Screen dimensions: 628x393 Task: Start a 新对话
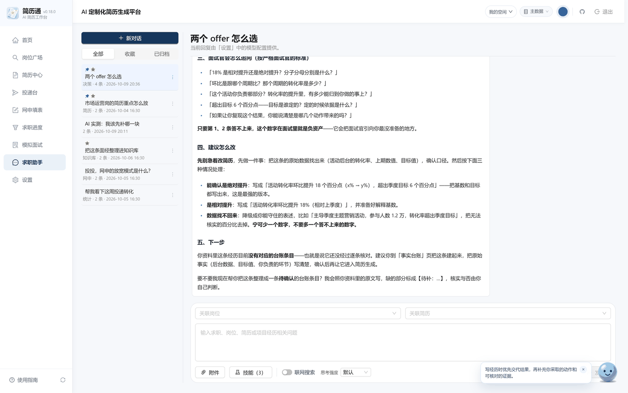pos(130,38)
